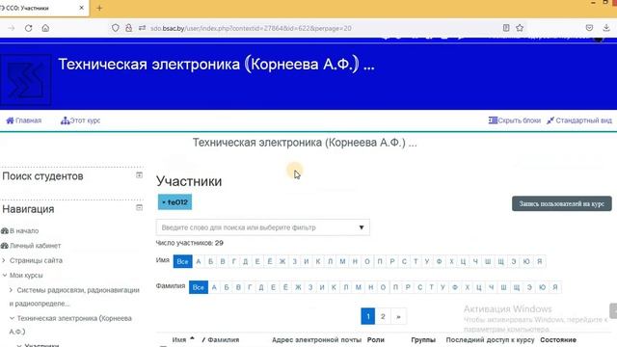The width and height of the screenshot is (617, 347).
Task: Filter Фамилия by letter С
Action: click(x=420, y=287)
